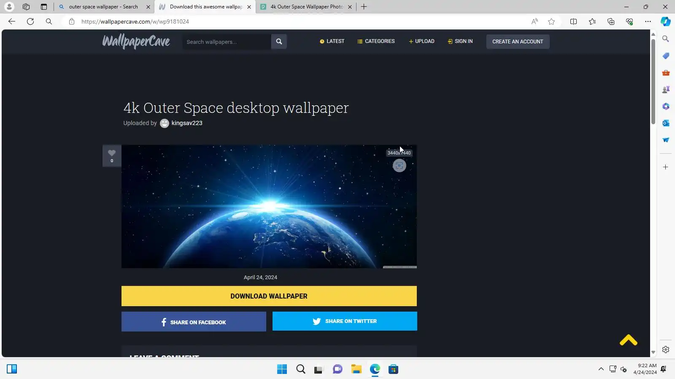Close the outer space wallpaper Search tab

tap(148, 7)
